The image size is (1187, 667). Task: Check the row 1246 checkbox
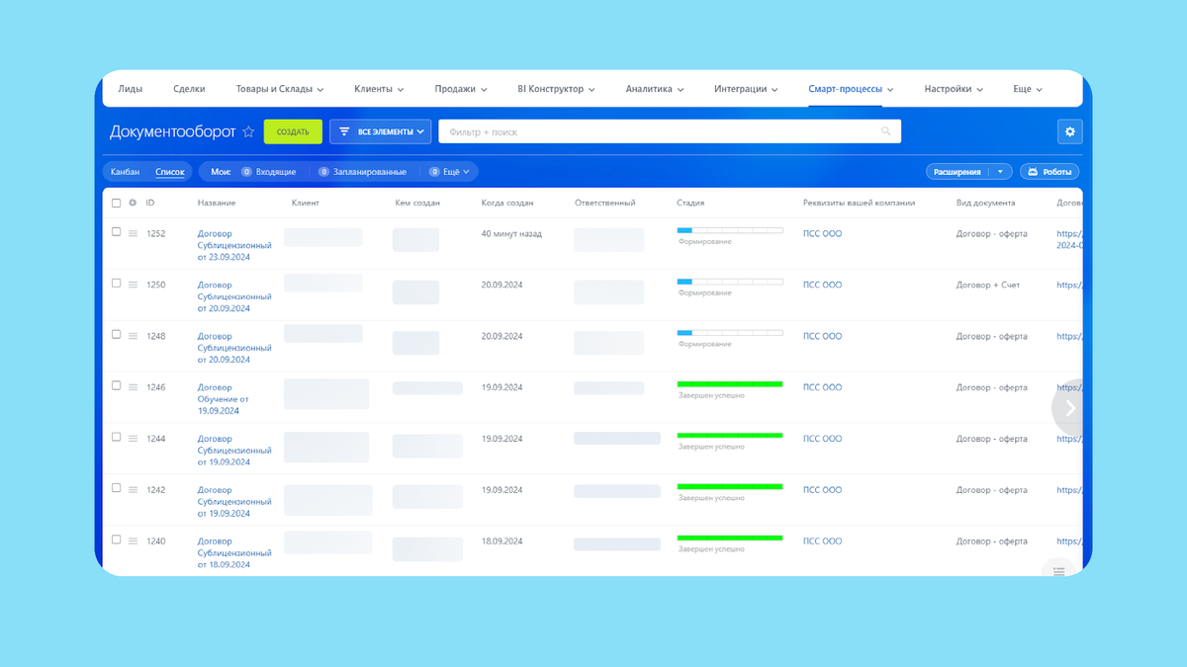(116, 385)
